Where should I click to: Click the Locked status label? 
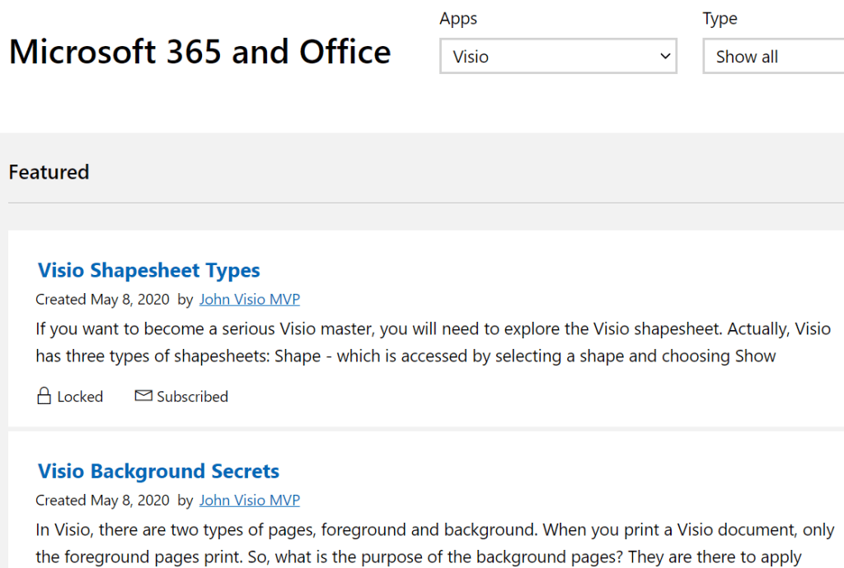(x=80, y=397)
